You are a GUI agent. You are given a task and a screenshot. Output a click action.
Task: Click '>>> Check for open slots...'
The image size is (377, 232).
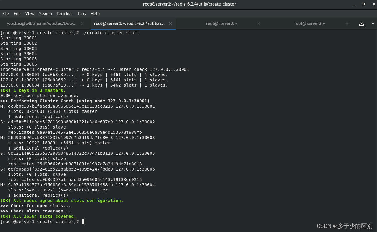pos(36,206)
